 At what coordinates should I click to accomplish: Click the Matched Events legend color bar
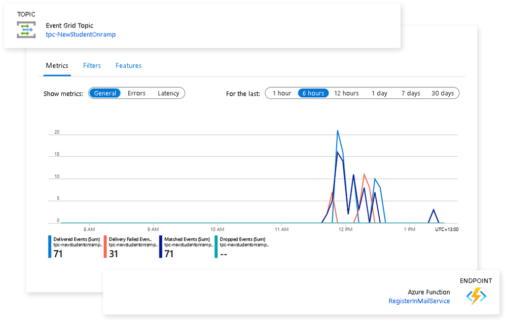tap(161, 246)
